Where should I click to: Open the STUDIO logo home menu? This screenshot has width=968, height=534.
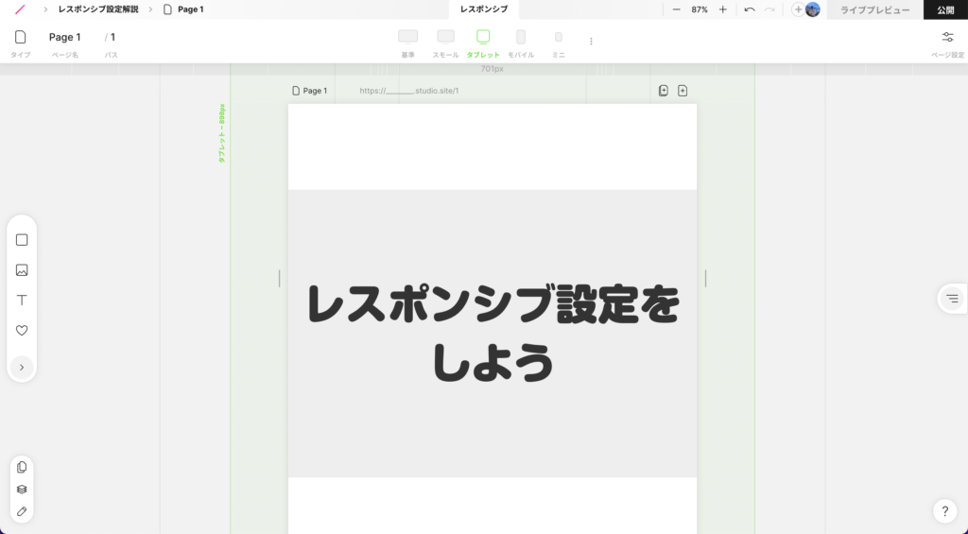pyautogui.click(x=21, y=9)
